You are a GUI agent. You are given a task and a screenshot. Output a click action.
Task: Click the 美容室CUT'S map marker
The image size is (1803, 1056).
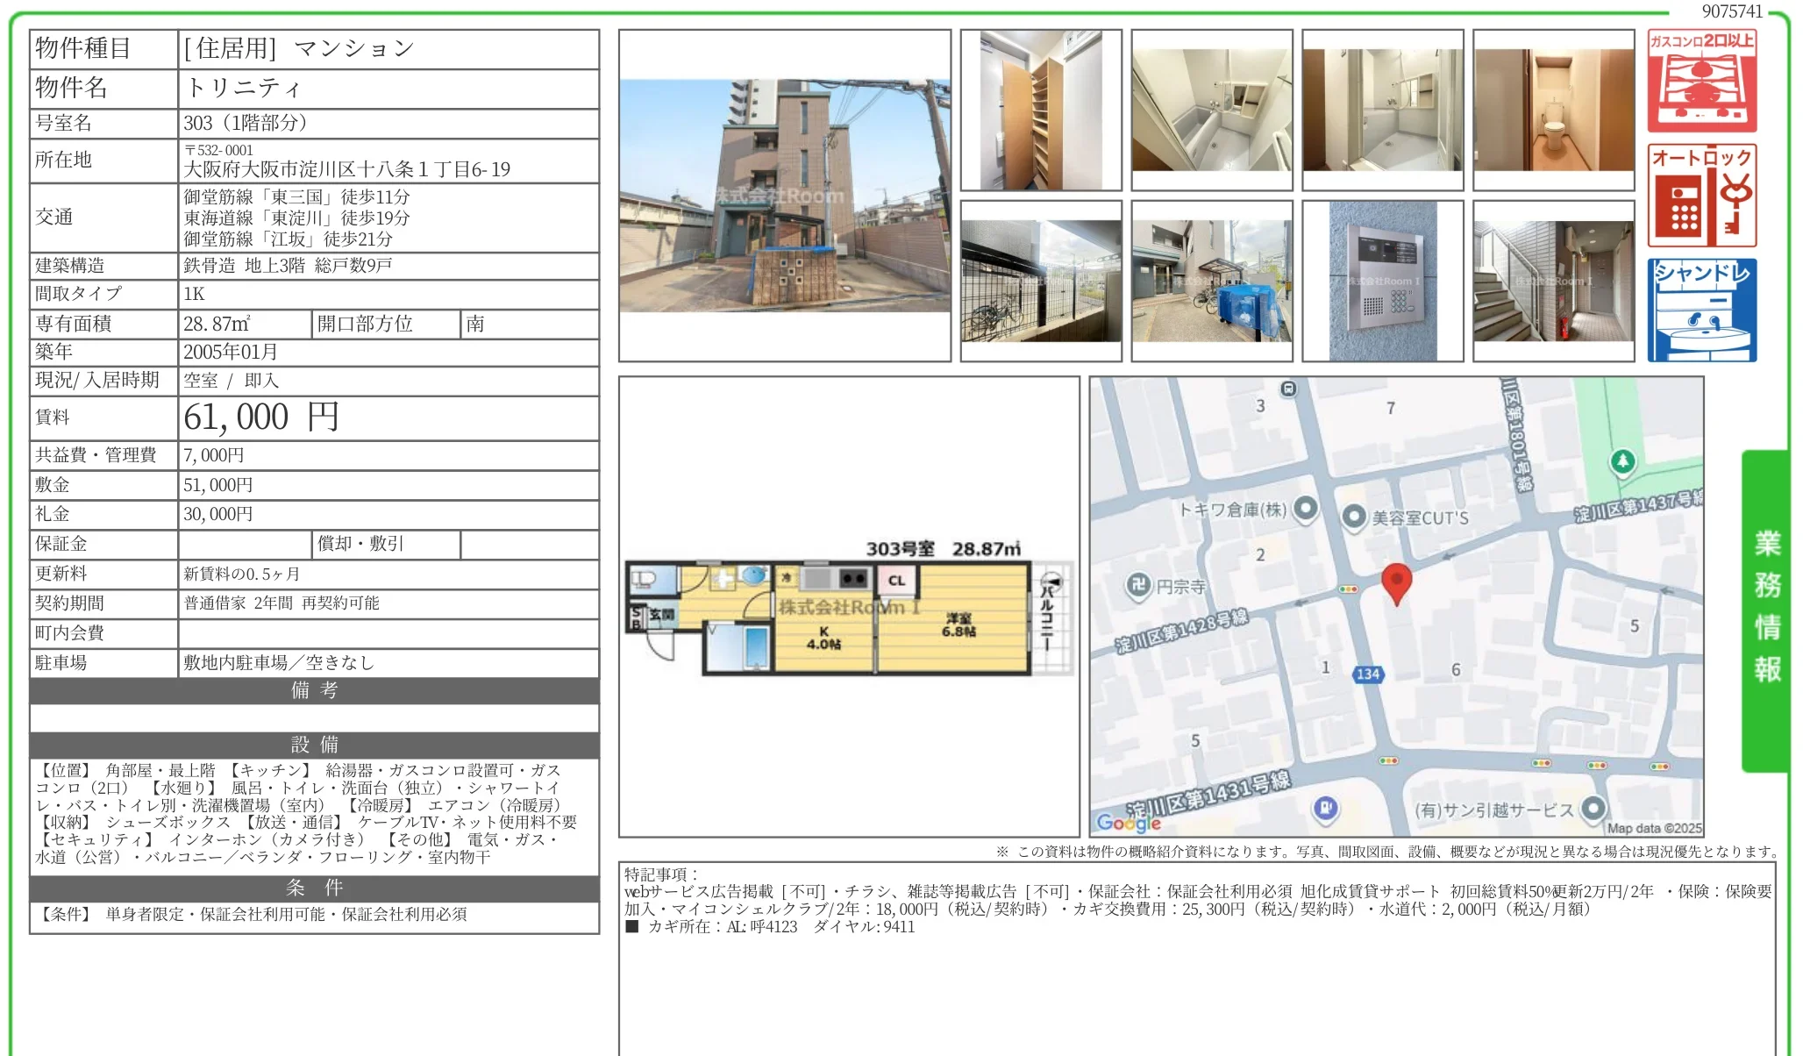(x=1354, y=517)
